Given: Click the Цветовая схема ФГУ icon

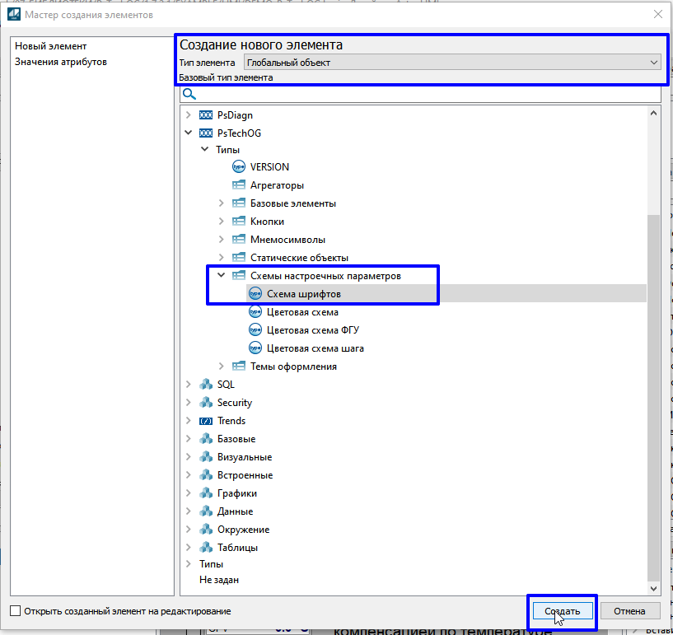Looking at the screenshot, I should point(255,330).
